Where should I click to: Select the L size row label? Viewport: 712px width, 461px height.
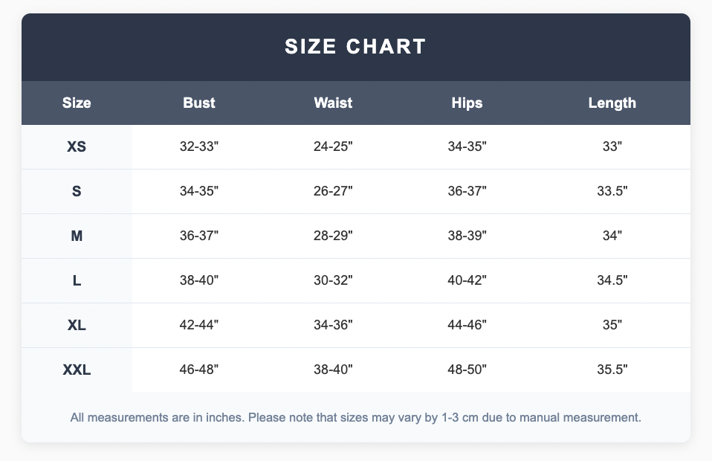[x=77, y=280]
